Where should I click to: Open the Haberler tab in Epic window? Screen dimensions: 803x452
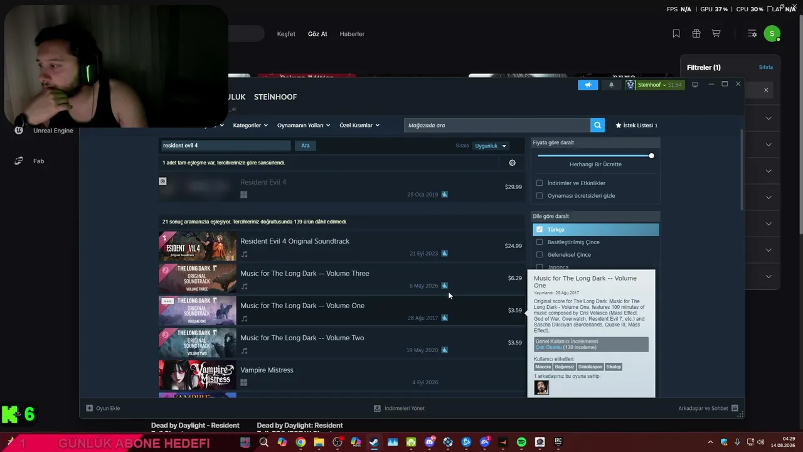coord(352,34)
